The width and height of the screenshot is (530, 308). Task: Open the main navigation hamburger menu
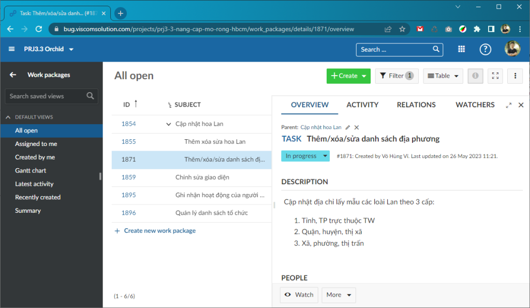tap(11, 49)
